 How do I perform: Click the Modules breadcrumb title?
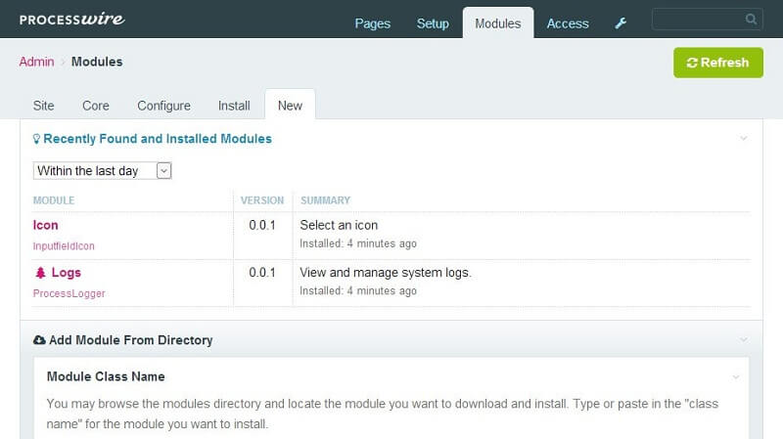coord(97,62)
